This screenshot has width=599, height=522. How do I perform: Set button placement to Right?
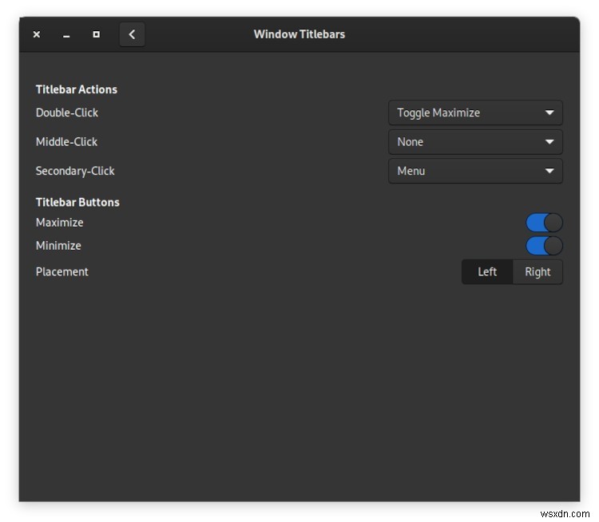tap(538, 272)
